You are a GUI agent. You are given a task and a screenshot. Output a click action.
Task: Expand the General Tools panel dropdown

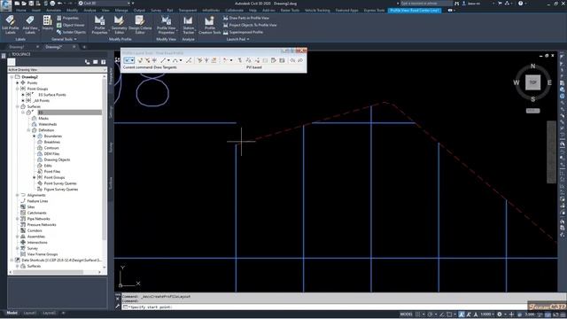65,39
